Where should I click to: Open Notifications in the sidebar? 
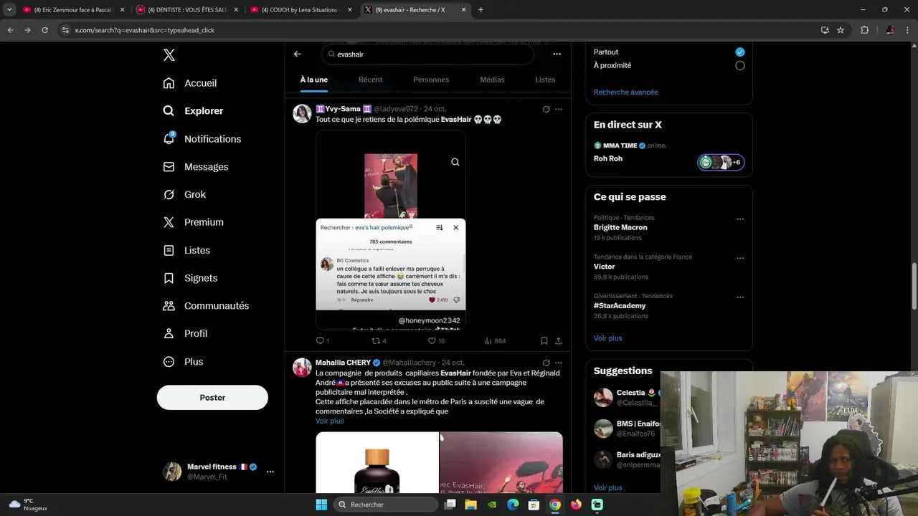click(202, 139)
